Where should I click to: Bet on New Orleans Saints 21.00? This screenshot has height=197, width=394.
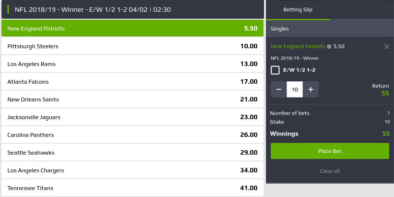click(132, 99)
